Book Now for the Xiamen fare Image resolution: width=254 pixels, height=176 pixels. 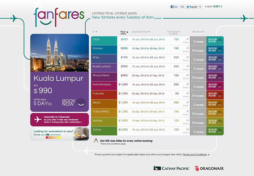pyautogui.click(x=215, y=50)
